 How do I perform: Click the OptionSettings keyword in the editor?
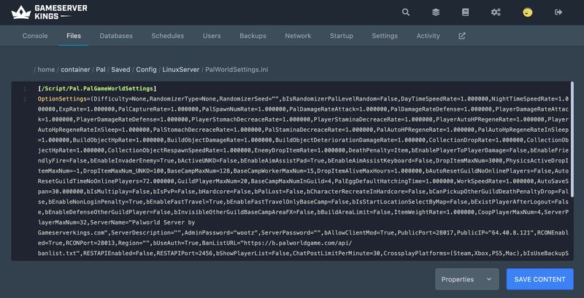click(62, 99)
